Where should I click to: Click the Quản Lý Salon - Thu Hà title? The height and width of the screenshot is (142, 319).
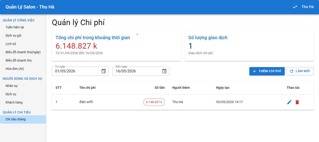click(30, 7)
